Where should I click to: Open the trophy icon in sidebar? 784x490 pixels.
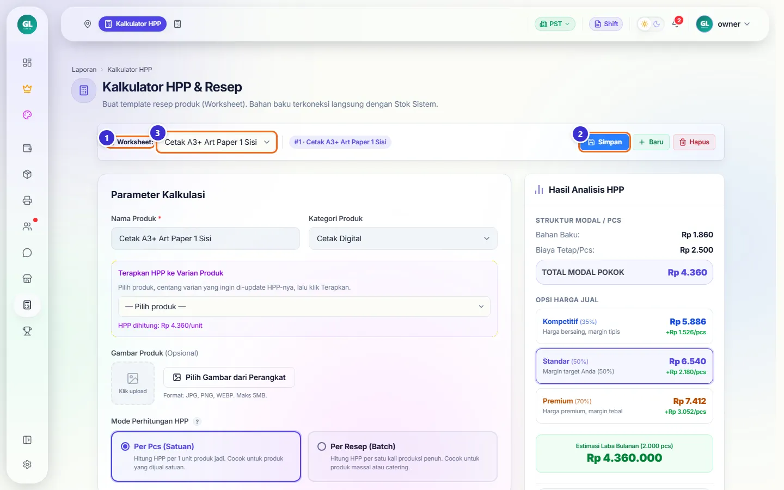pos(27,331)
